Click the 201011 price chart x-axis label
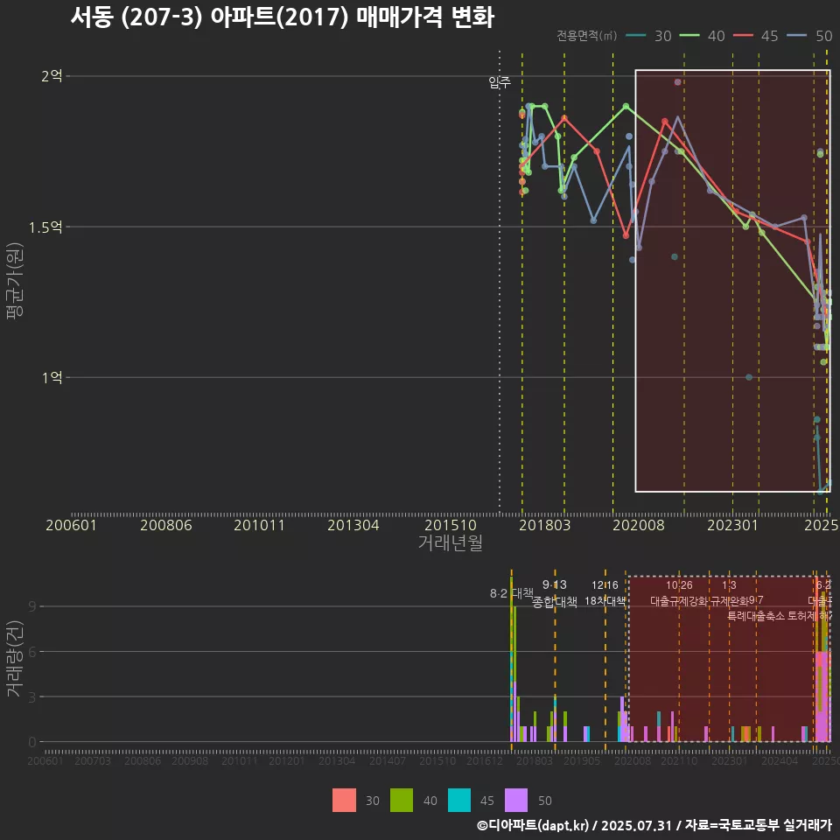840x840 pixels. (259, 525)
